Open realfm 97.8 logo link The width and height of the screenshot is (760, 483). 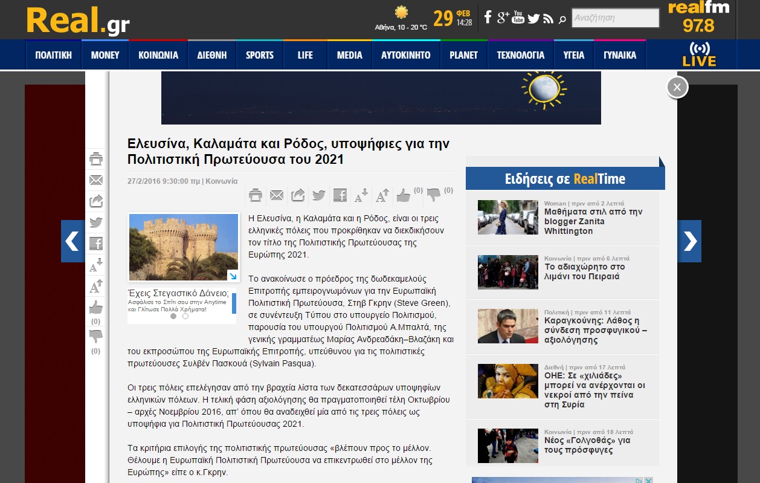click(698, 17)
